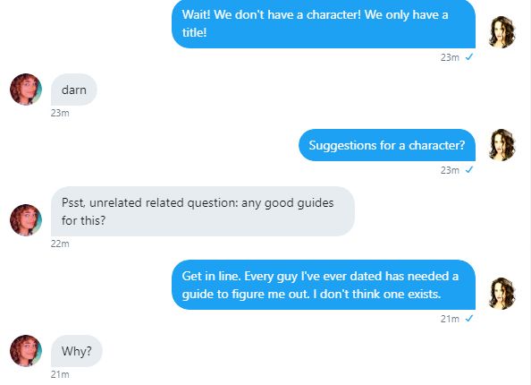
Task: Click the 'Suggestions for a character?' bubble
Action: [x=387, y=145]
